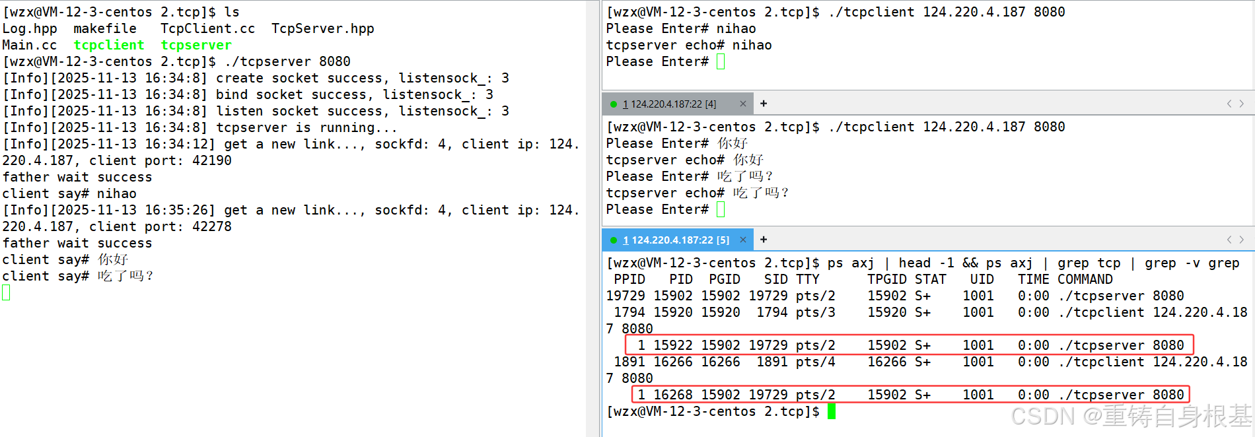The height and width of the screenshot is (437, 1255).
Task: Click the 'STAT' column header
Action: [931, 279]
